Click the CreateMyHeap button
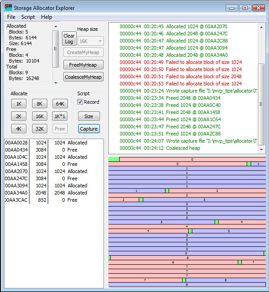269x292 pixels. pyautogui.click(x=83, y=52)
